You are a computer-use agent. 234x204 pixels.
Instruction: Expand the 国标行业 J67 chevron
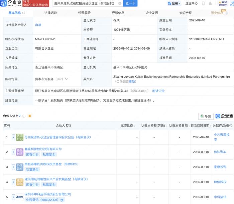pyautogui.click(x=67, y=79)
